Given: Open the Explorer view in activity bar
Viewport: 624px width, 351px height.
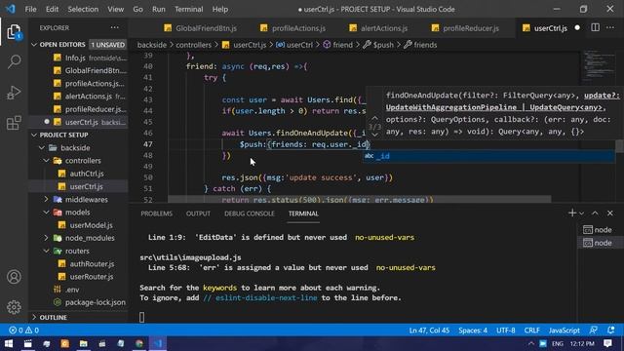Looking at the screenshot, I should pyautogui.click(x=14, y=31).
